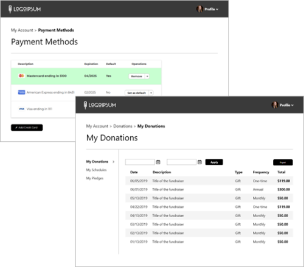Open My Pledges in sidebar

tap(95, 178)
